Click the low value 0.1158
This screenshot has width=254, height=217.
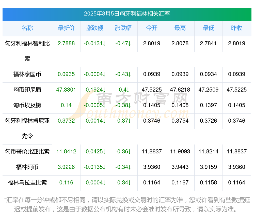208,183
